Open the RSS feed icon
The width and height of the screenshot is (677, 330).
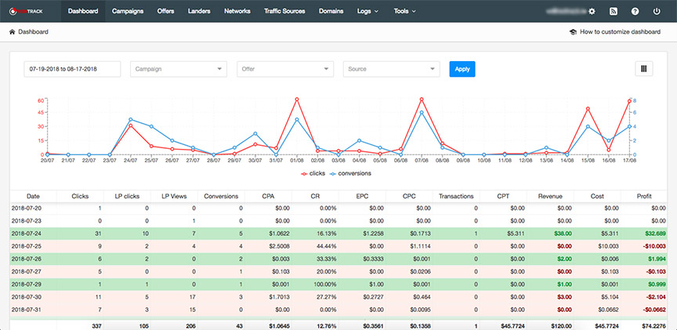point(613,11)
